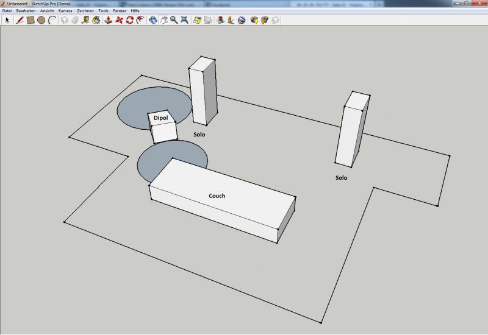Viewport: 488px width, 335px height.
Task: Open the Datei menu
Action: click(x=7, y=11)
